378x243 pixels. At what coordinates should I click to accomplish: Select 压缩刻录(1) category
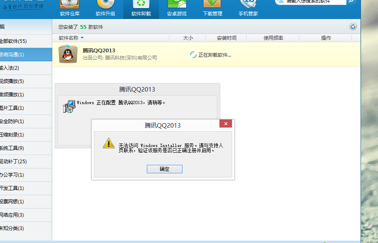(26, 134)
